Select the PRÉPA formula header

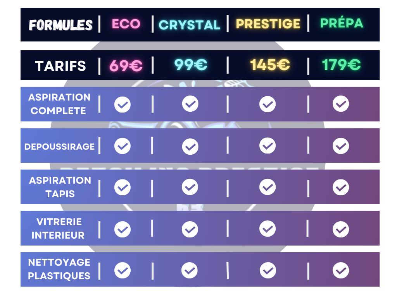(342, 23)
